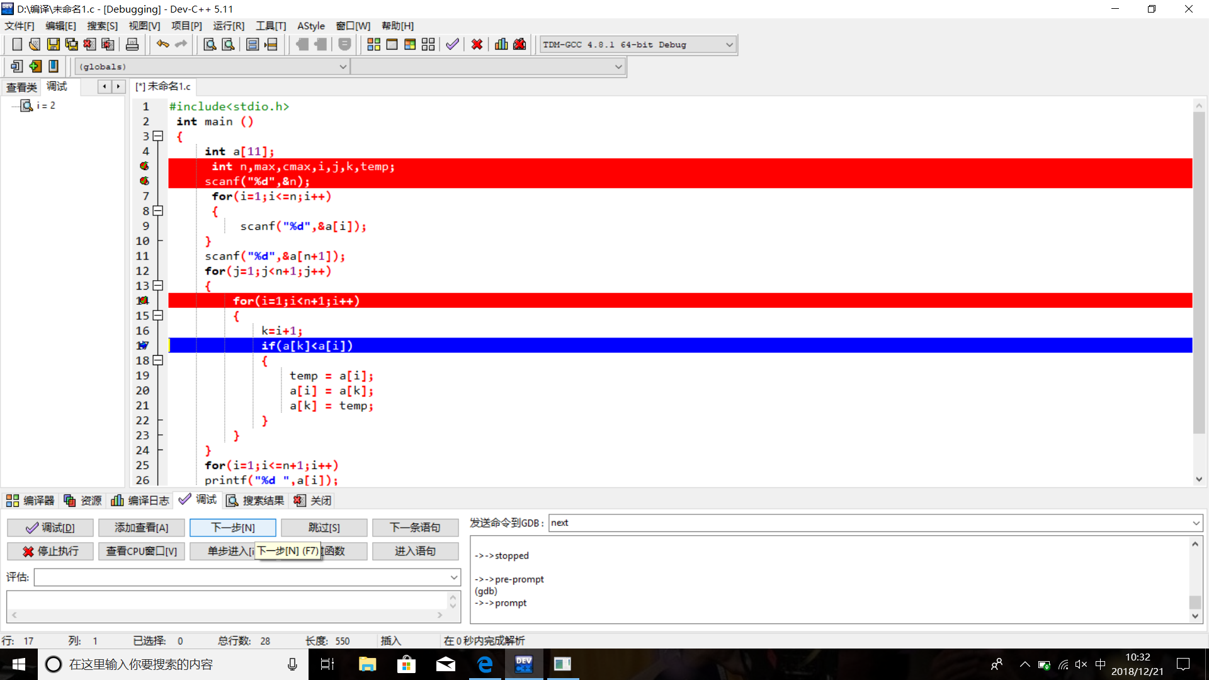This screenshot has height=680, width=1209.
Task: Collapse the code fold at line 13
Action: 158,286
